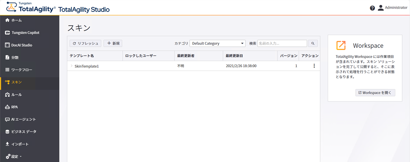Click the name search input field
This screenshot has height=162, width=410.
point(282,43)
